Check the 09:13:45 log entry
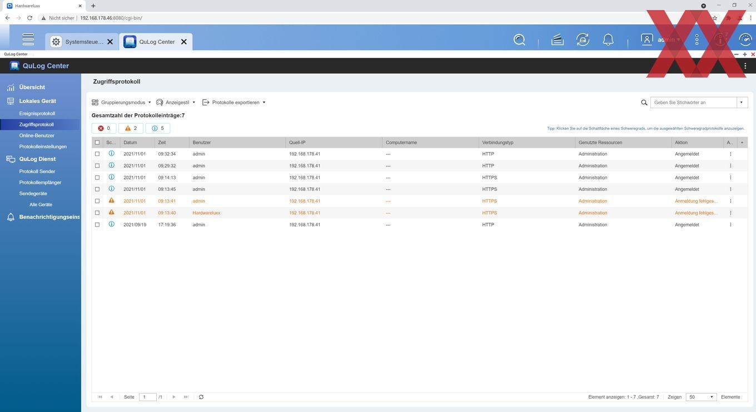756x412 pixels. (x=97, y=189)
